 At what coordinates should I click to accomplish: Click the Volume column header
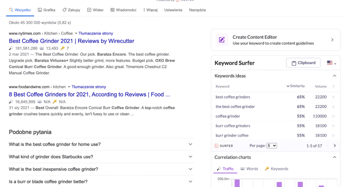tap(321, 86)
